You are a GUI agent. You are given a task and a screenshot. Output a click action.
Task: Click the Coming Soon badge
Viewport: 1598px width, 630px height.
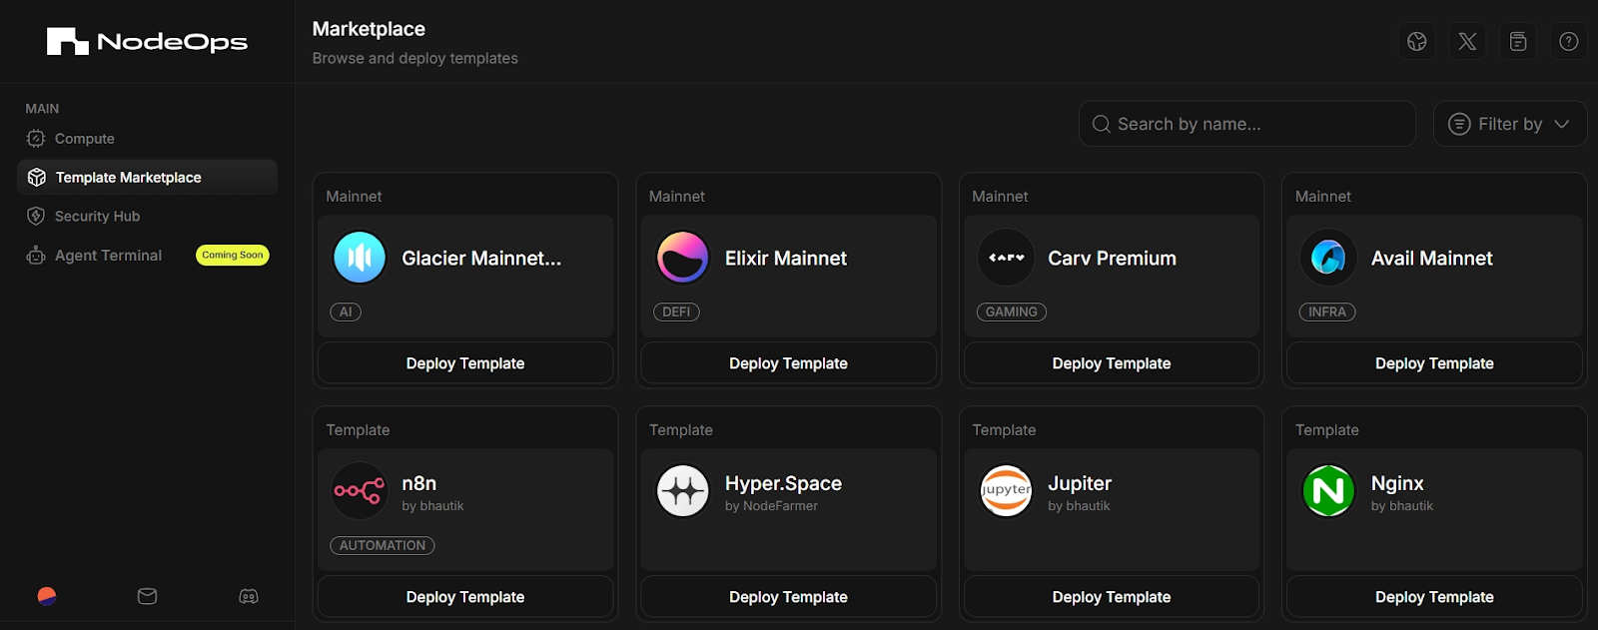click(233, 256)
